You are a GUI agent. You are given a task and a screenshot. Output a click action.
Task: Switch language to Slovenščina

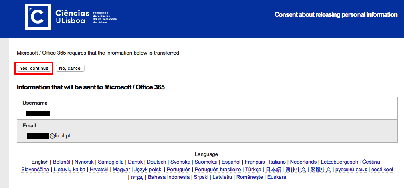35,170
